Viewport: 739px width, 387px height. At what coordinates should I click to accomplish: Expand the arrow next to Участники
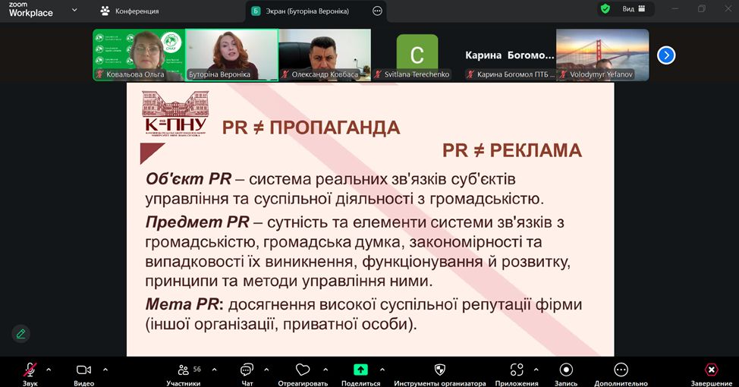click(214, 370)
